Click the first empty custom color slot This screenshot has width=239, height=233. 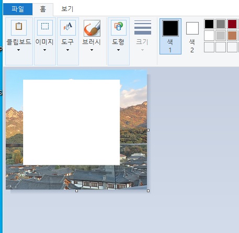click(x=209, y=47)
